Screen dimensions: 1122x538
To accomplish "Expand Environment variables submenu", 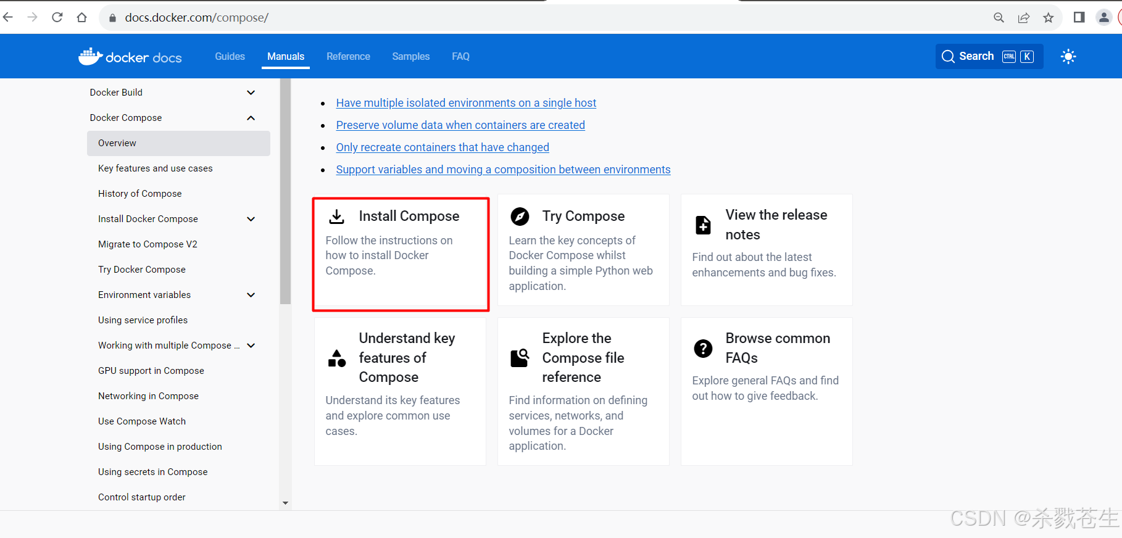I will [251, 295].
